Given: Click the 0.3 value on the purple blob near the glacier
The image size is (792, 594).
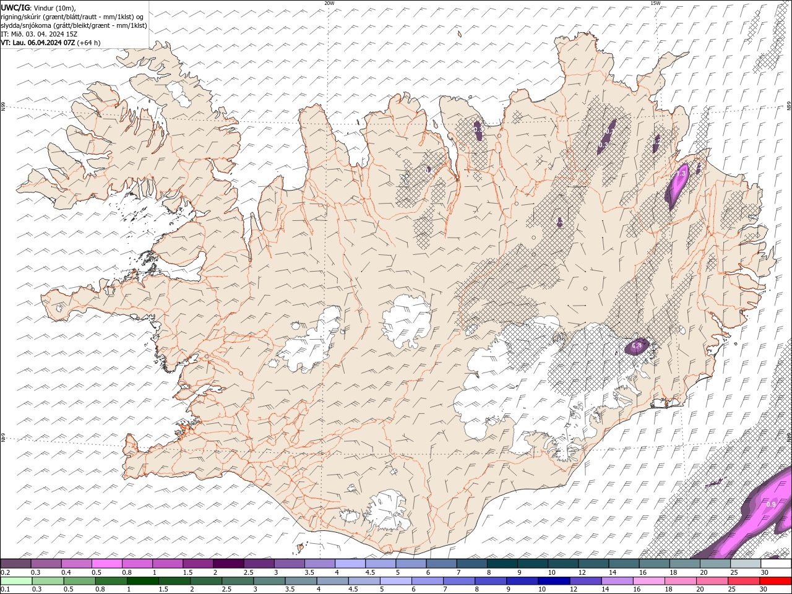Looking at the screenshot, I should (637, 345).
